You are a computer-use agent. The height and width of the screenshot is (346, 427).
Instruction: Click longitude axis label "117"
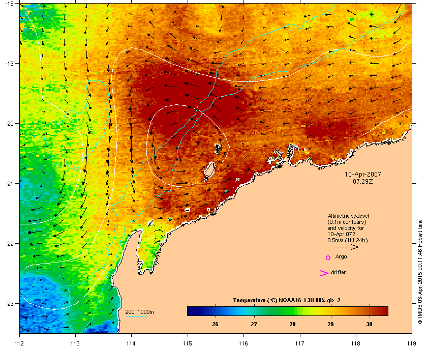point(299,343)
